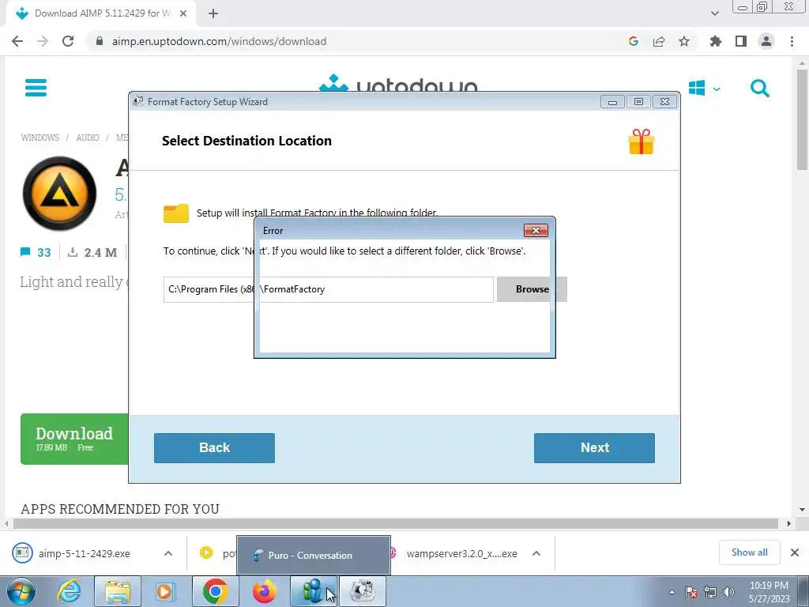This screenshot has height=607, width=809.
Task: Reload the page in Chrome
Action: [x=68, y=41]
